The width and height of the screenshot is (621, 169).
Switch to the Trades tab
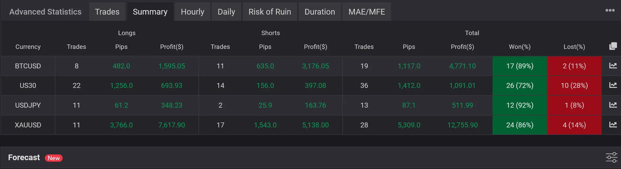tap(107, 12)
